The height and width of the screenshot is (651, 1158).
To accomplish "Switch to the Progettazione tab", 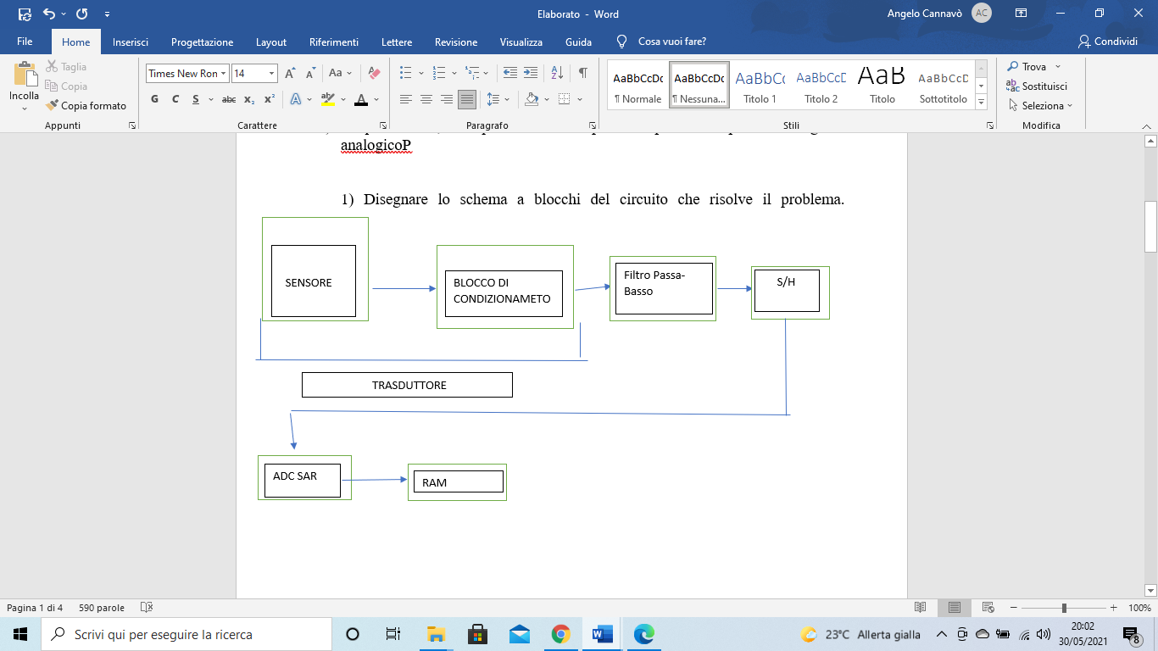I will click(202, 42).
